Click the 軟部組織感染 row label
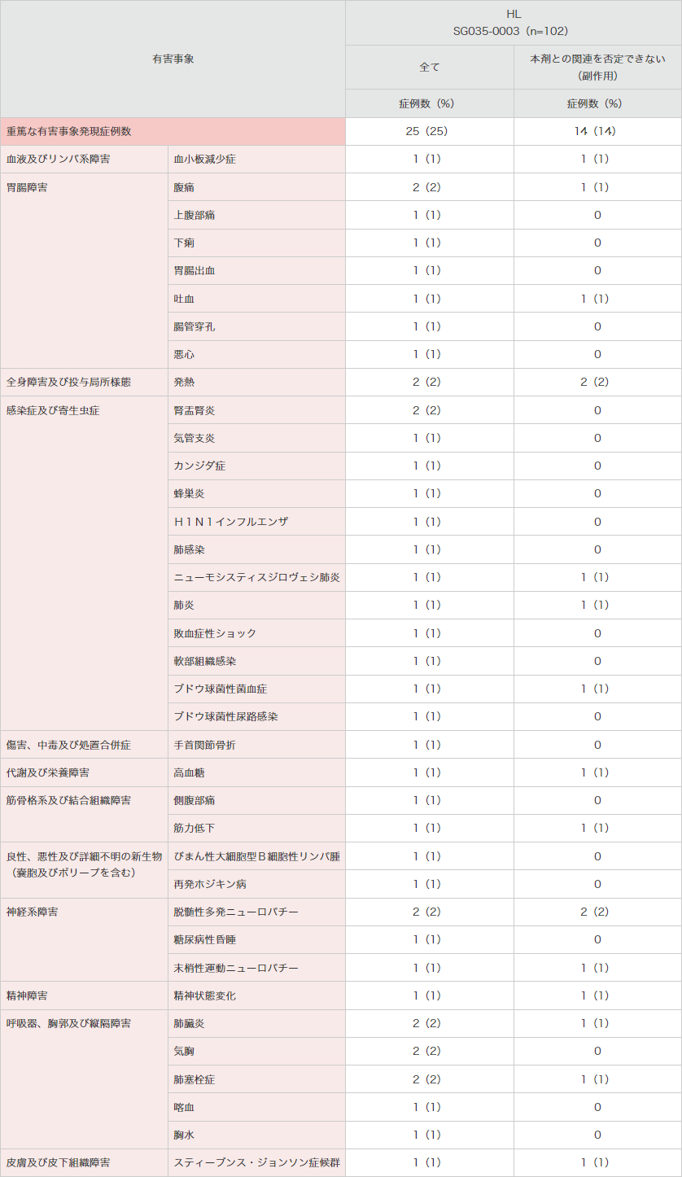Image resolution: width=682 pixels, height=1177 pixels. pos(256,661)
